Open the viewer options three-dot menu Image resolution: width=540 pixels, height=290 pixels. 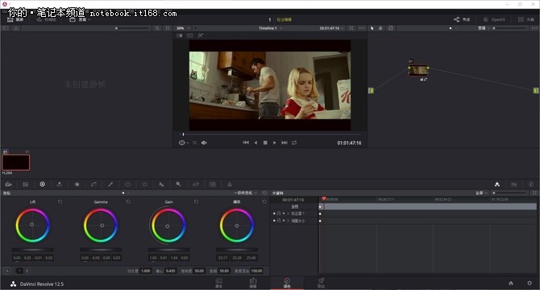[362, 28]
